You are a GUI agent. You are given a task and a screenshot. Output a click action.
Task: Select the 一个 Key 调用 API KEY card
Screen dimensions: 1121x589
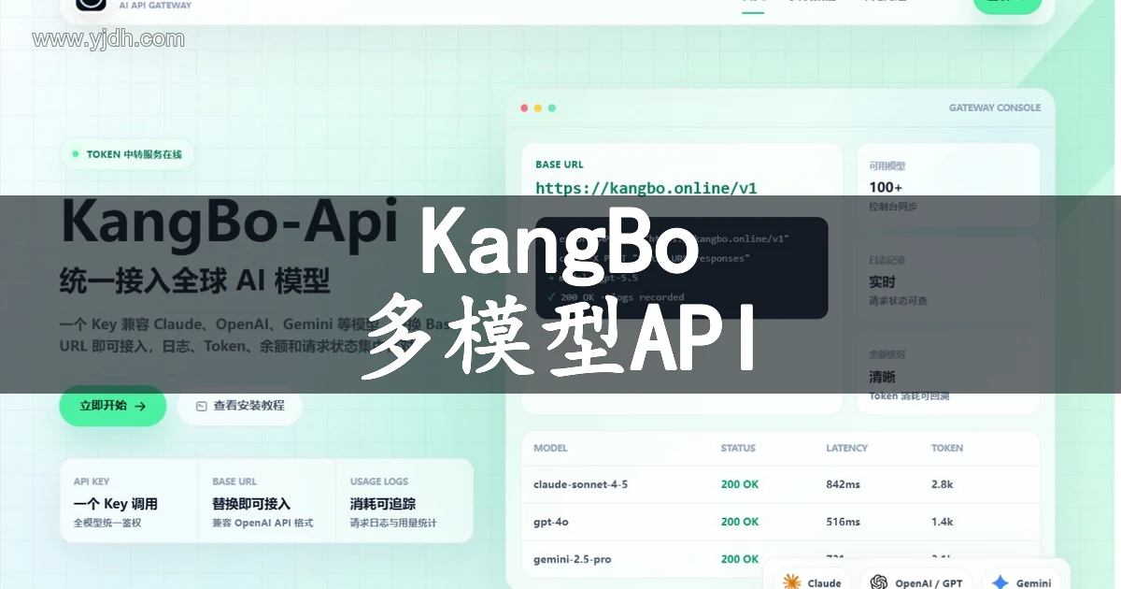click(129, 500)
